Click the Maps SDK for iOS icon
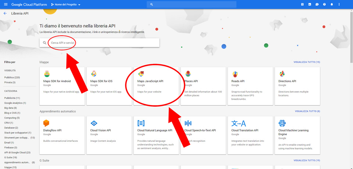Image resolution: width=353 pixels, height=169 pixels. click(x=94, y=73)
